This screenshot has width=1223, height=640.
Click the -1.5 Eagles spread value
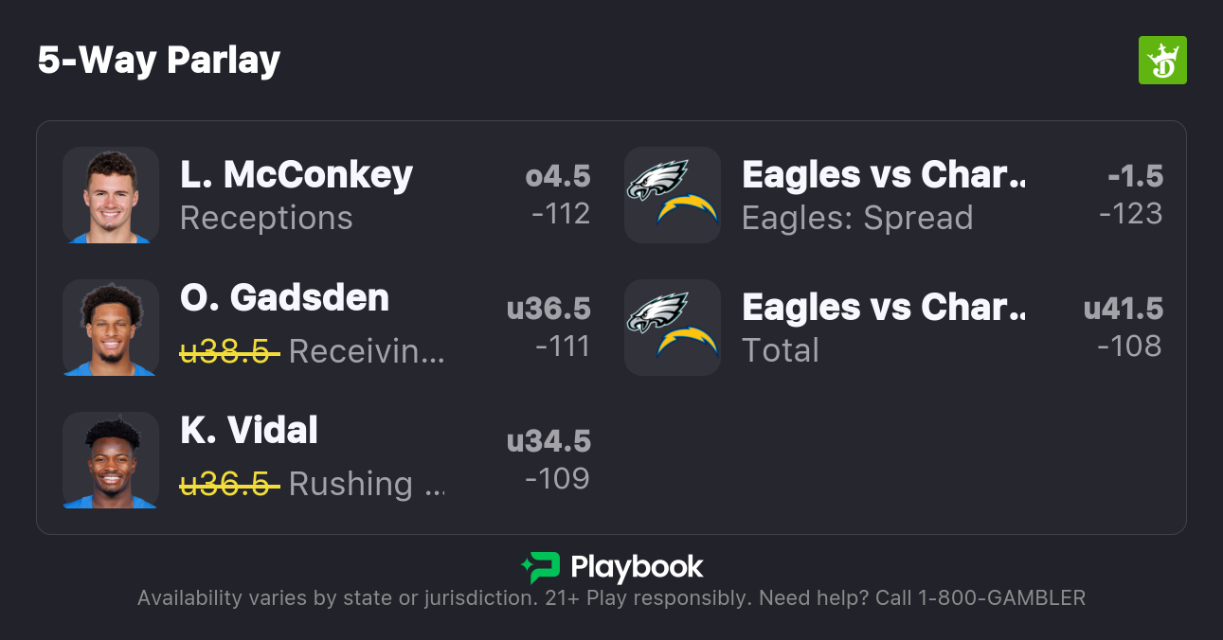[1135, 176]
